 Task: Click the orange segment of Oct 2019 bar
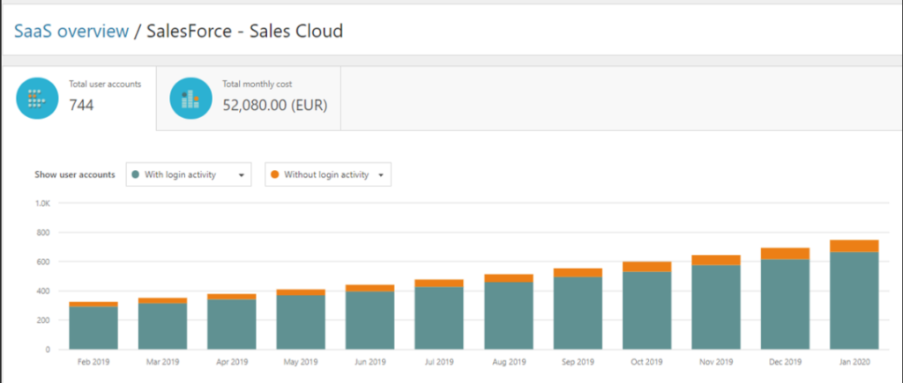coord(646,267)
